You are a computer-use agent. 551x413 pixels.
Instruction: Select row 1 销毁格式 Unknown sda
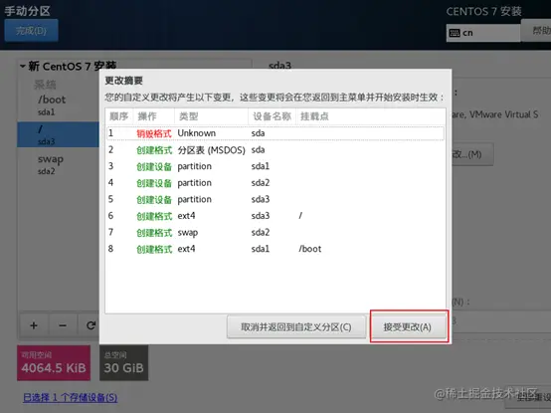pos(275,133)
